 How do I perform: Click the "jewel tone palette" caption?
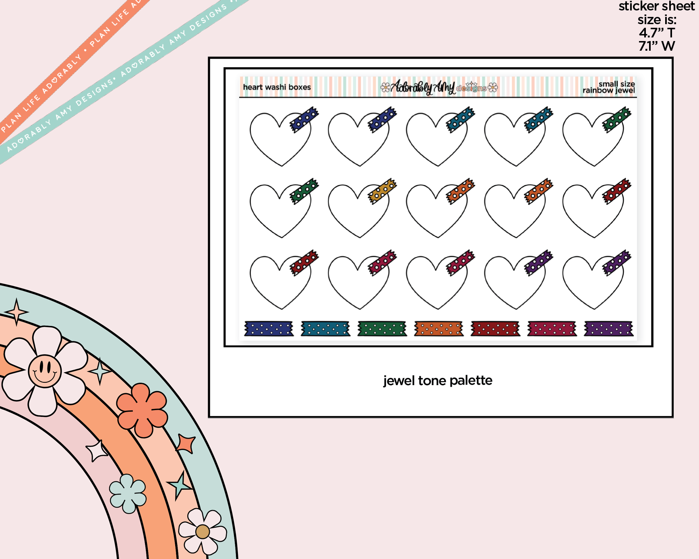coord(438,380)
